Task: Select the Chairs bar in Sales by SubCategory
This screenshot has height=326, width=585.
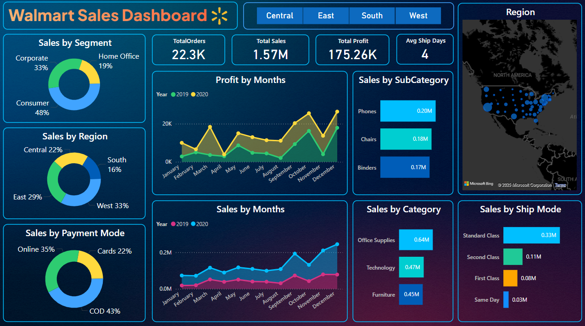Action: (x=406, y=139)
